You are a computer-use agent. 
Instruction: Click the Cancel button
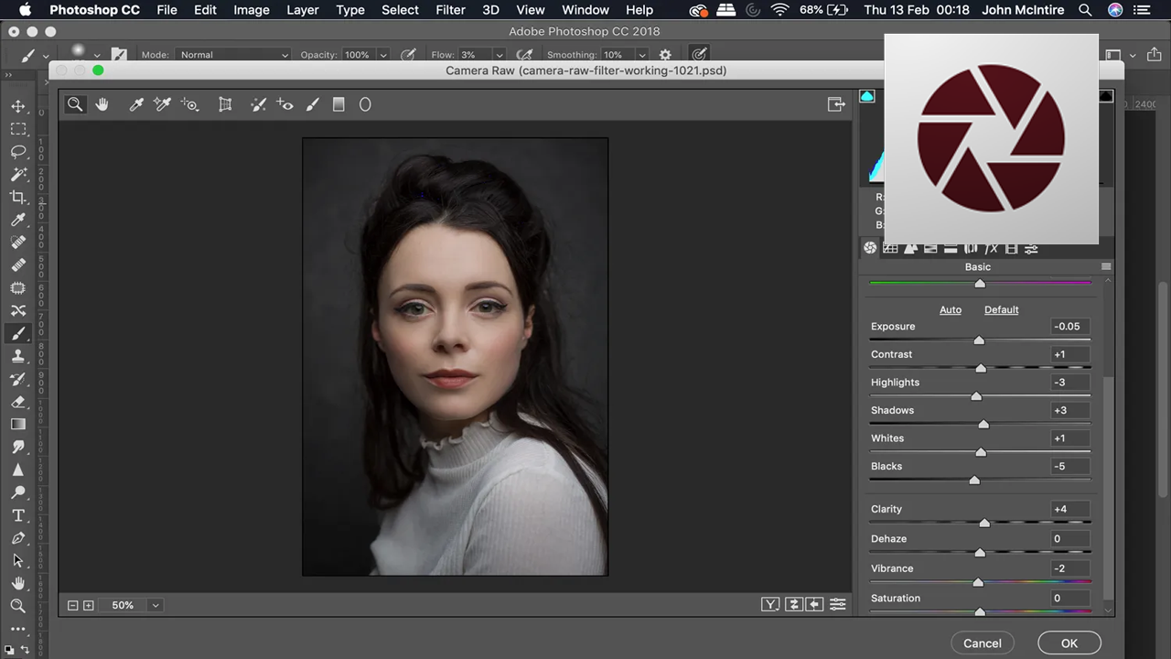(983, 643)
